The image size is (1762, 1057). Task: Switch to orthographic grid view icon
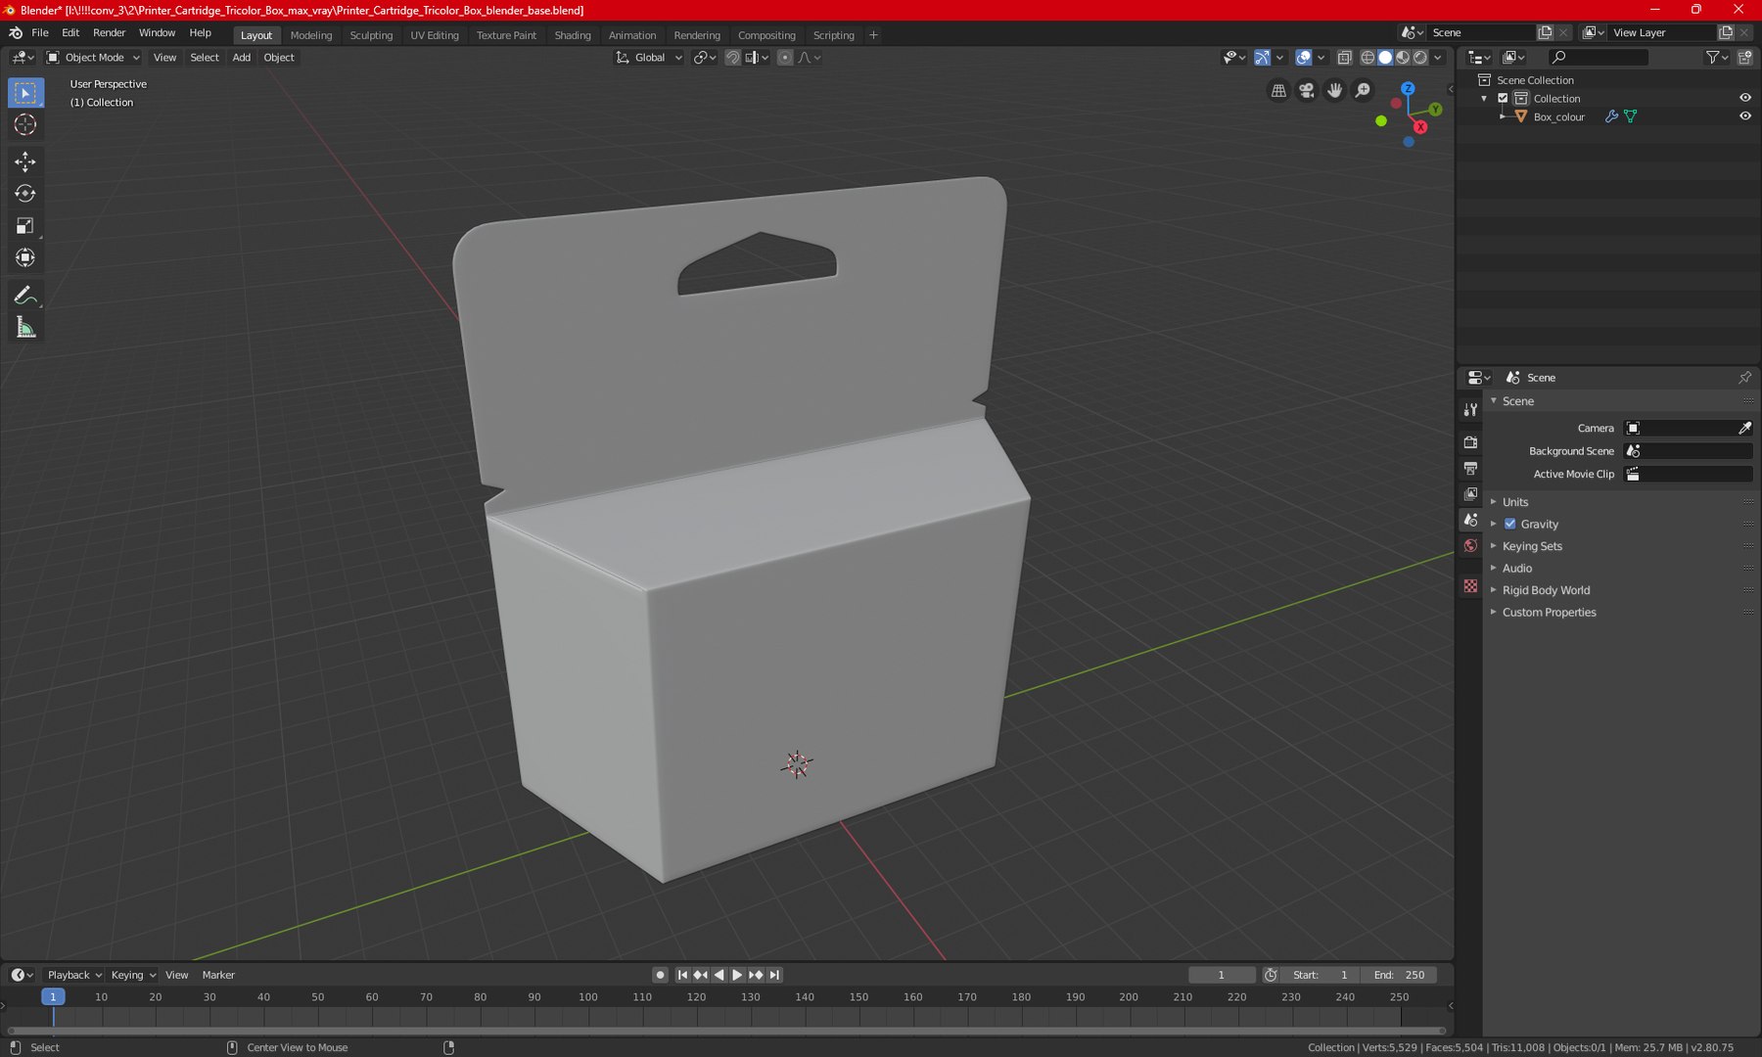pos(1278,90)
